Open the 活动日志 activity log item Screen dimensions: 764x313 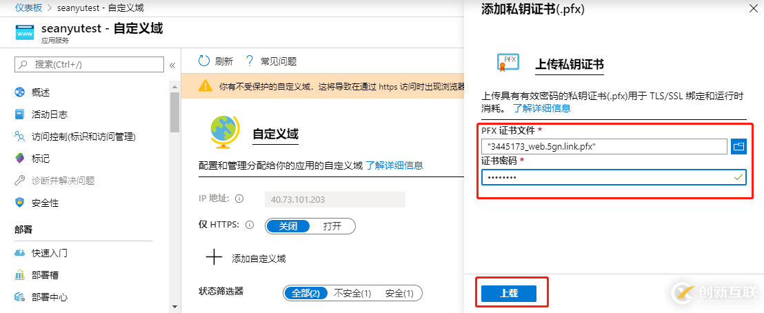click(49, 114)
